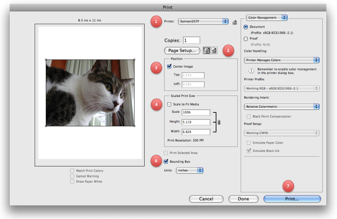Click the Left position field
The image size is (337, 219).
point(193,84)
